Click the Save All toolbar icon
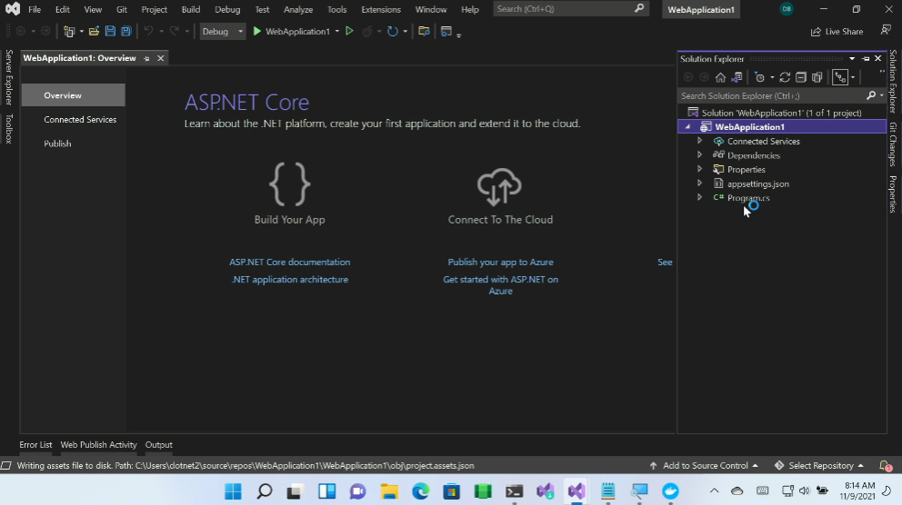The height and width of the screenshot is (505, 902). pos(125,31)
